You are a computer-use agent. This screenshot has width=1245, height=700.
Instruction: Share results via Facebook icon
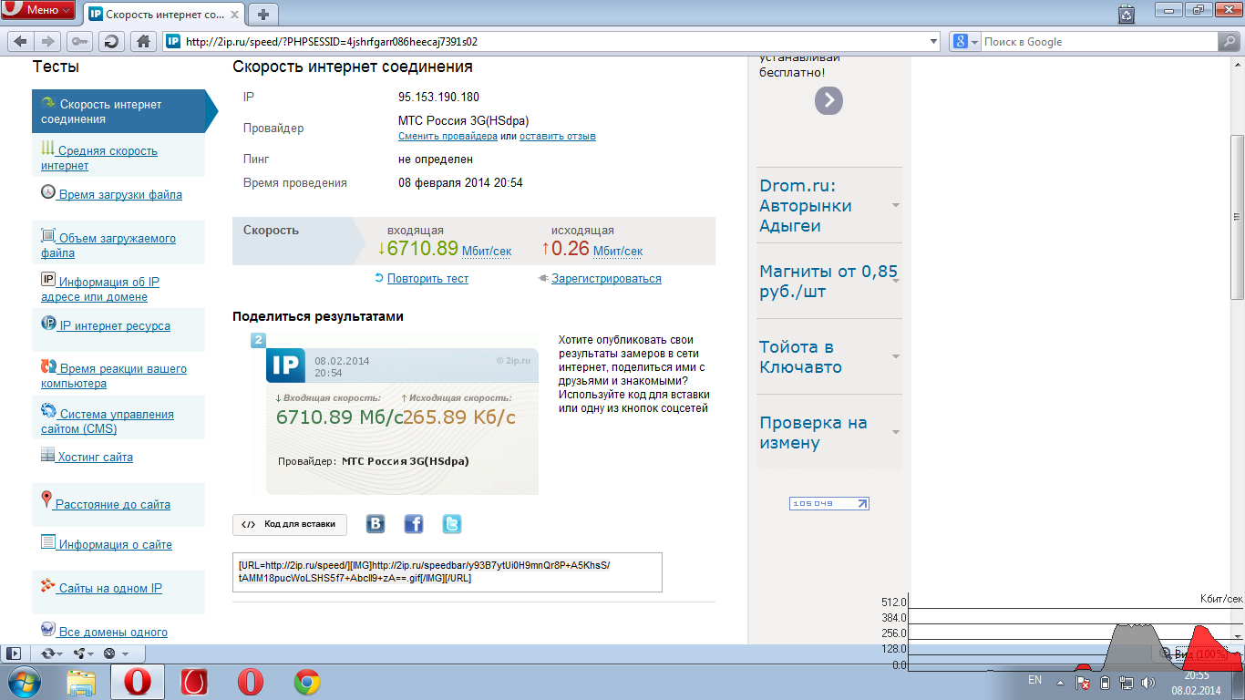pos(414,524)
